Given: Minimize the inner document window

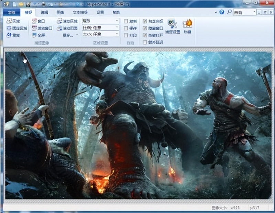Looking at the screenshot, I should pyautogui.click(x=259, y=12).
